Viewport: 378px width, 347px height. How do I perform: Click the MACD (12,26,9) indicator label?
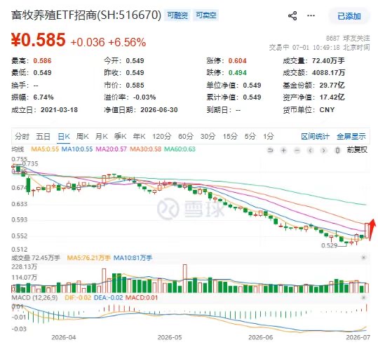[34, 298]
